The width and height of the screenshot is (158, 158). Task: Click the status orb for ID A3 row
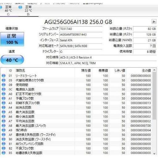pyautogui.click(x=4, y=103)
